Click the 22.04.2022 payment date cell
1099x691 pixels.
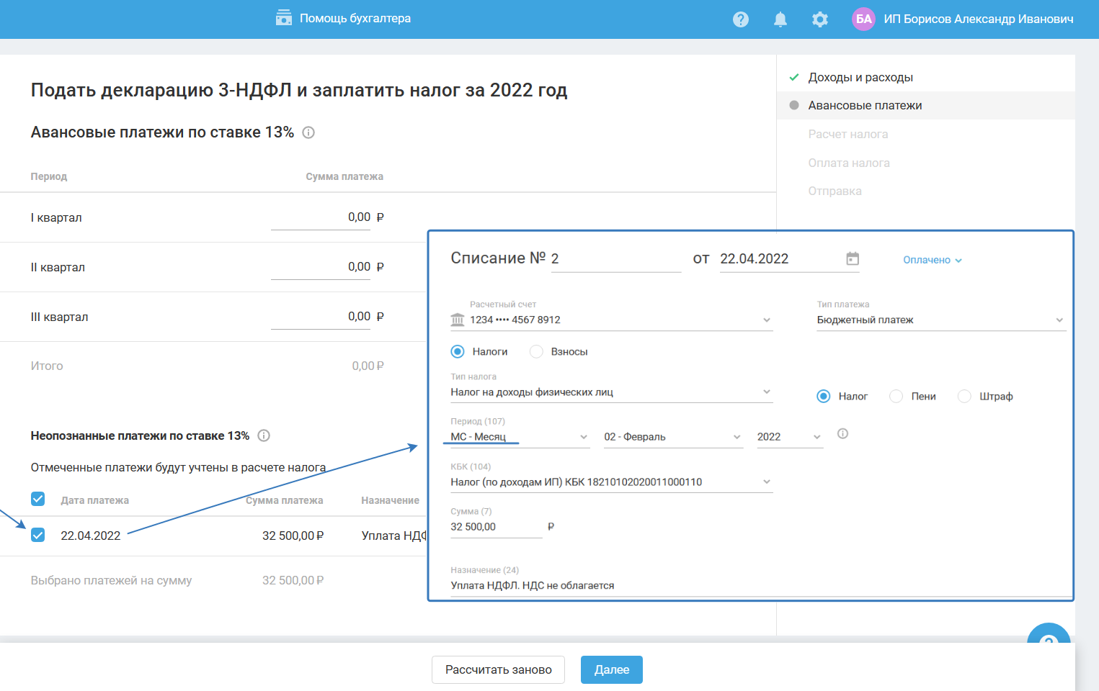[91, 536]
